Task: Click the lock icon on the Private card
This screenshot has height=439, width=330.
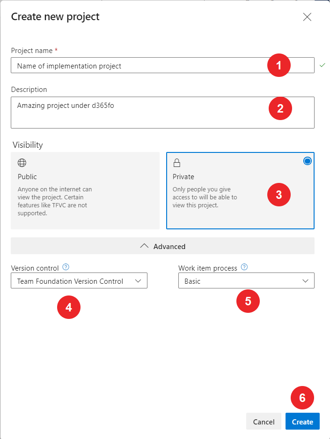Action: (x=177, y=162)
